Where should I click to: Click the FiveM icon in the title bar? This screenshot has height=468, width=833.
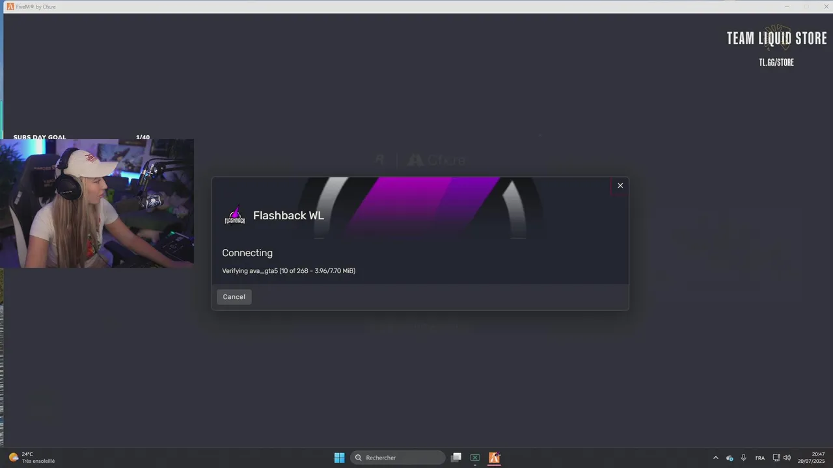click(x=10, y=6)
